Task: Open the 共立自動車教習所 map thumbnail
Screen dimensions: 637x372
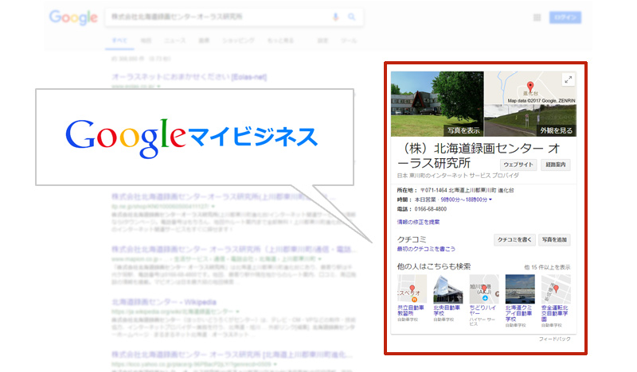Action: tap(412, 289)
